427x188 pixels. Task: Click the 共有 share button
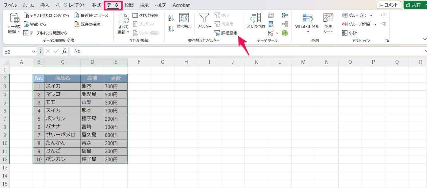(x=414, y=5)
